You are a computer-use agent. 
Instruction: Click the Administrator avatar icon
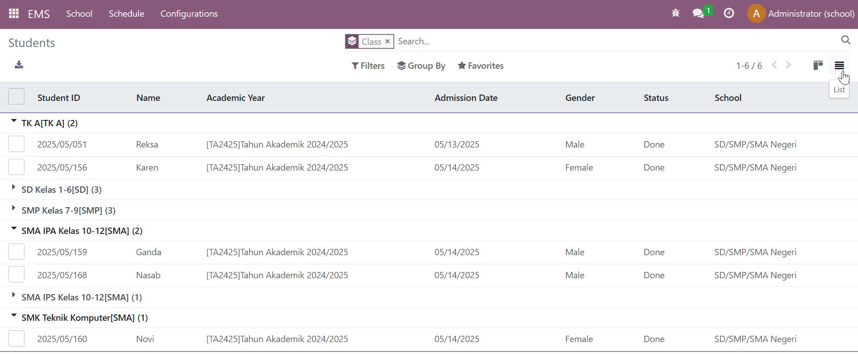(756, 14)
